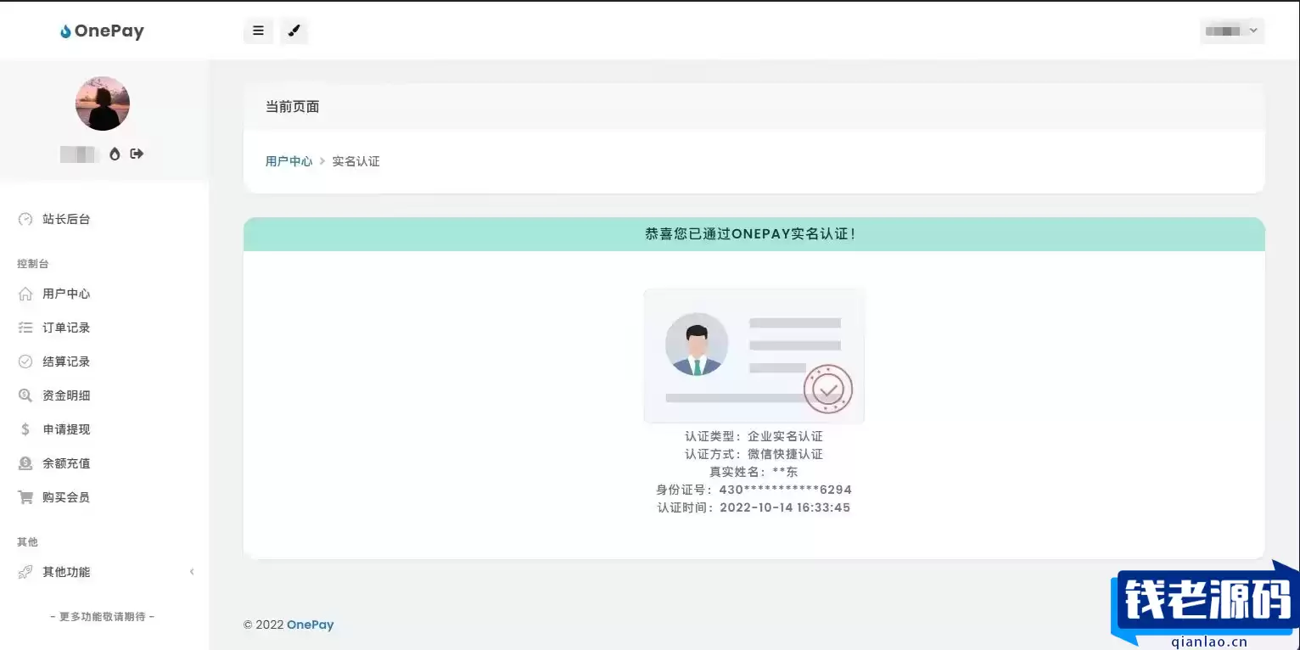Click 认证时间 2022-10-14 16:33:45 text
The width and height of the screenshot is (1300, 650).
tap(754, 507)
